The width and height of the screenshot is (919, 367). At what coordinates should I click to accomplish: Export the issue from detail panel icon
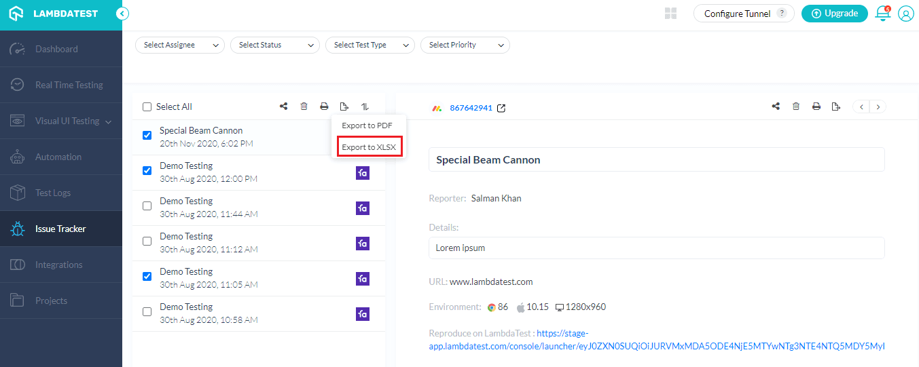point(837,107)
